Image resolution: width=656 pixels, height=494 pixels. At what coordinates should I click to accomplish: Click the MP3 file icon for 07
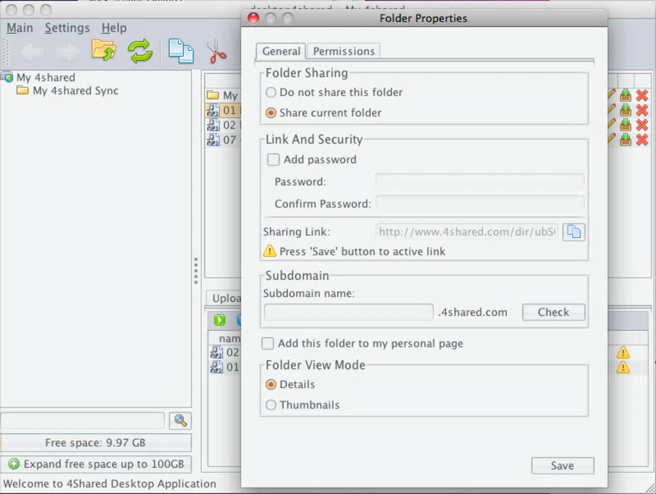tap(213, 140)
